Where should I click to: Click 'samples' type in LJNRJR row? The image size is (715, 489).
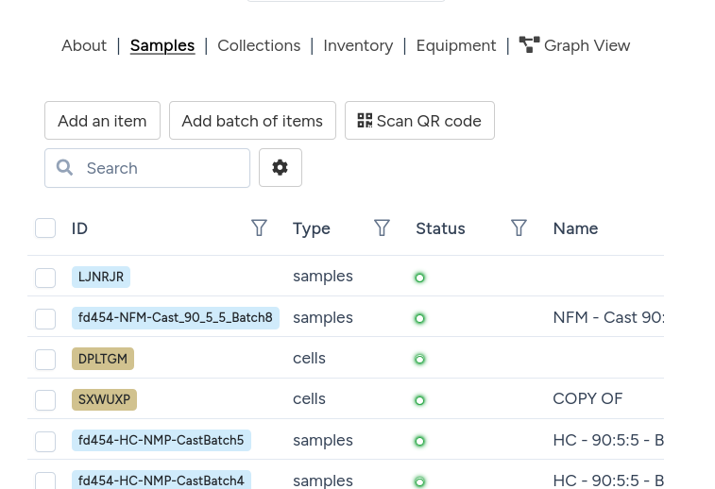point(323,277)
